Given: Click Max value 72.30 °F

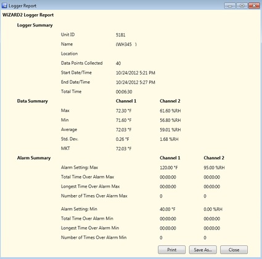Looking at the screenshot, I should [x=123, y=111].
